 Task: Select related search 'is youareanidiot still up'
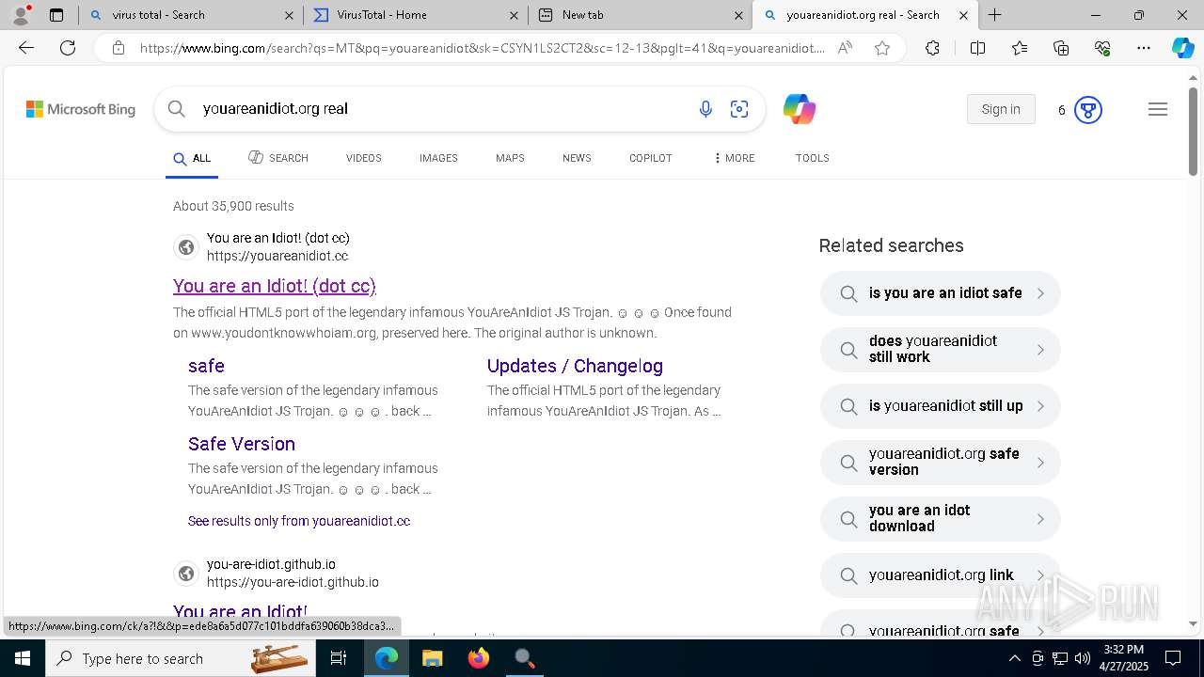click(x=941, y=406)
